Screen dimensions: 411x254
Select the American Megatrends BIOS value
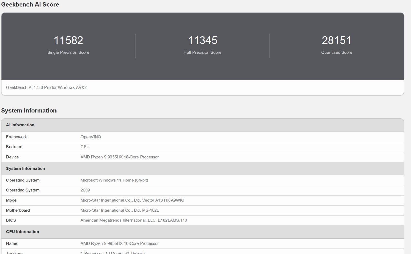coord(134,220)
